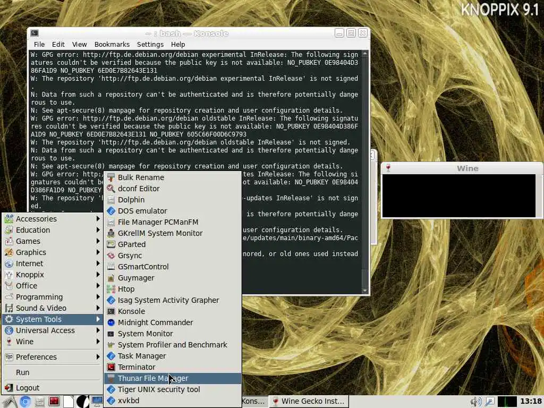Open Dolphin file manager entry

(173, 200)
